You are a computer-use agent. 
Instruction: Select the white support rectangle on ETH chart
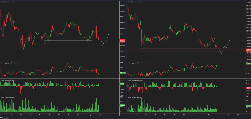pos(180,50)
